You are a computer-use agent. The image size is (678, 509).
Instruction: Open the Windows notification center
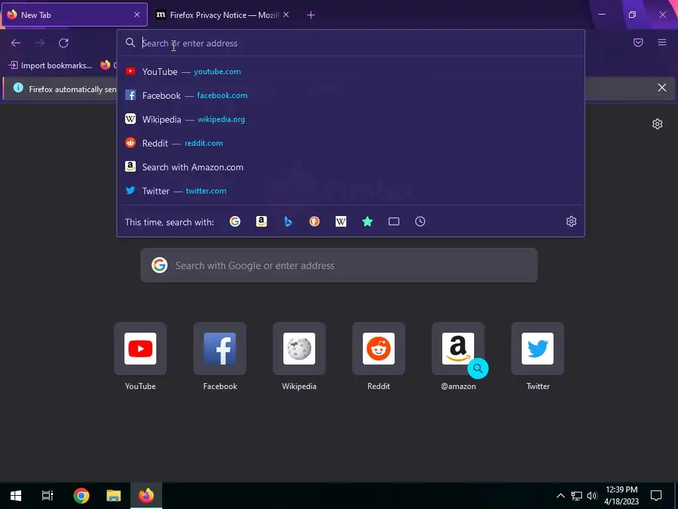click(x=656, y=496)
